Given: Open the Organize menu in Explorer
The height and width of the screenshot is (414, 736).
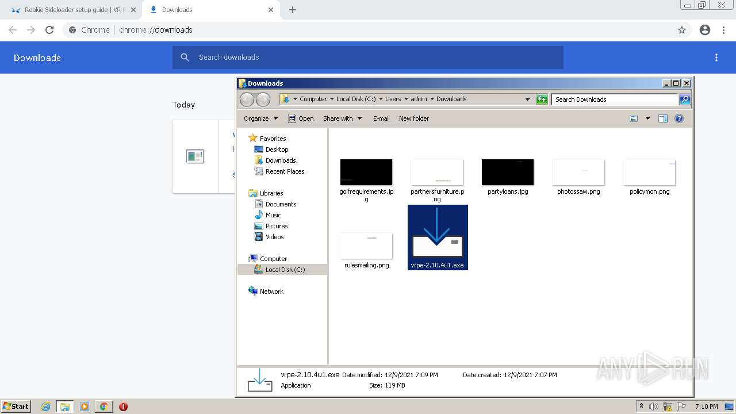Looking at the screenshot, I should click(260, 118).
